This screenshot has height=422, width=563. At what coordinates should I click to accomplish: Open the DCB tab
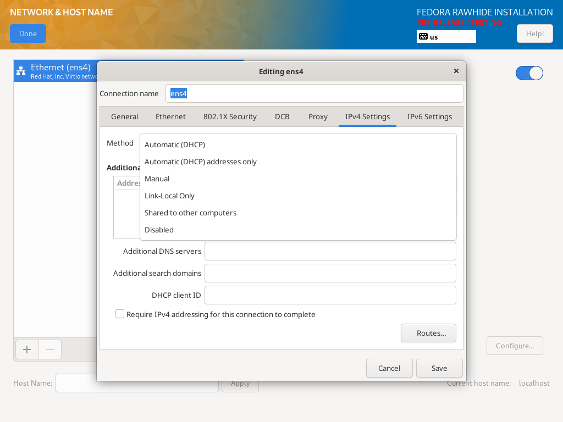(x=282, y=116)
